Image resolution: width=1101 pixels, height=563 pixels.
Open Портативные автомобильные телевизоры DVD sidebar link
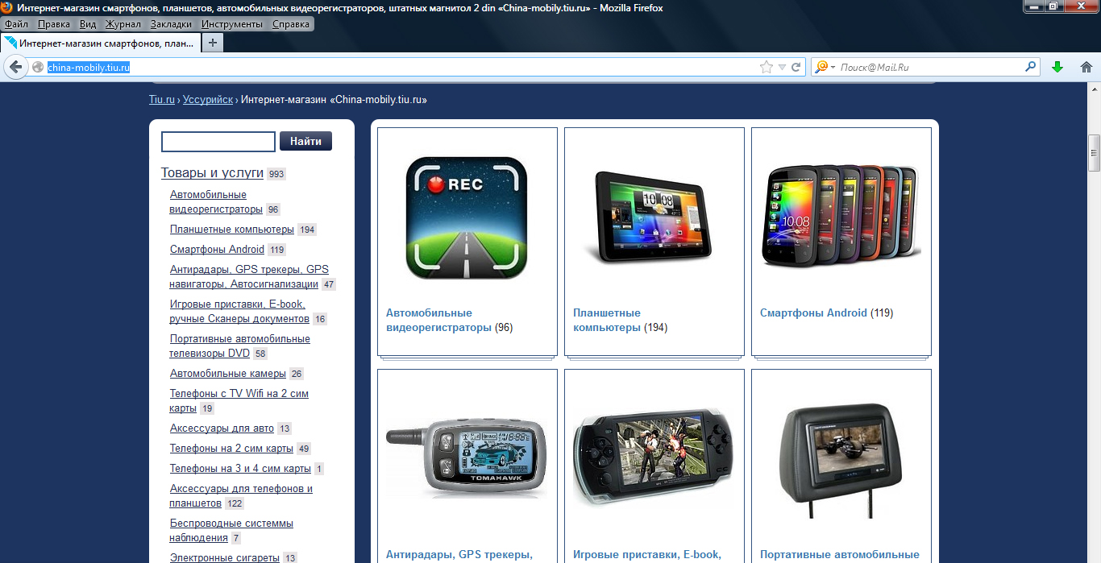click(x=239, y=346)
